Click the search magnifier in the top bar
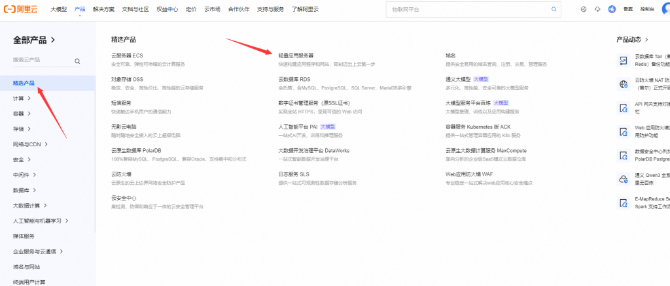Screen dimensions: 670x286 (x=554, y=9)
